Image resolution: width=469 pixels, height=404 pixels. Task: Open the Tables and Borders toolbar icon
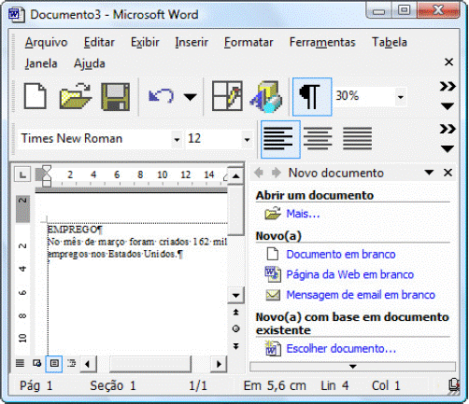click(x=227, y=96)
